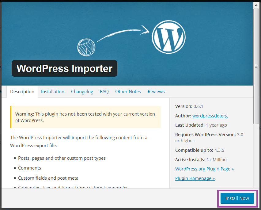Show the Reviews tab
Image resolution: width=261 pixels, height=210 pixels.
pos(156,92)
